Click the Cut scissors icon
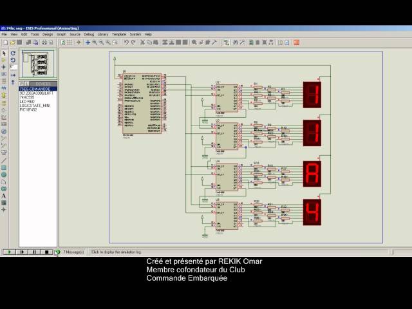 pos(142,42)
